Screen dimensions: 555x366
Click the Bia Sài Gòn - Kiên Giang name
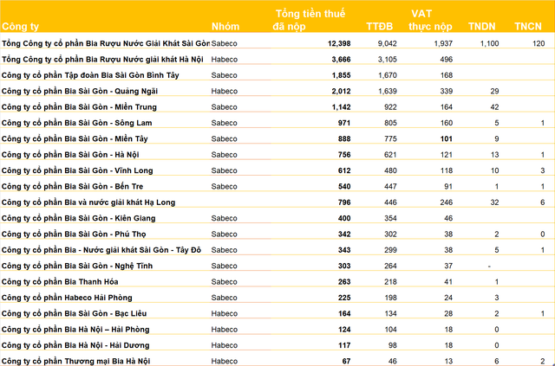coord(78,218)
